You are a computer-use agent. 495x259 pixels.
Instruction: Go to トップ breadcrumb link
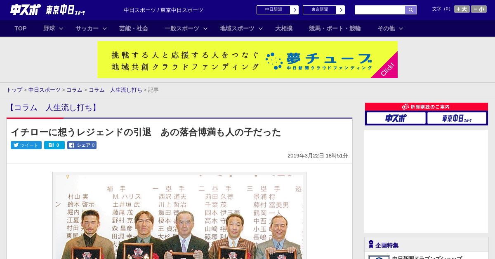14,90
